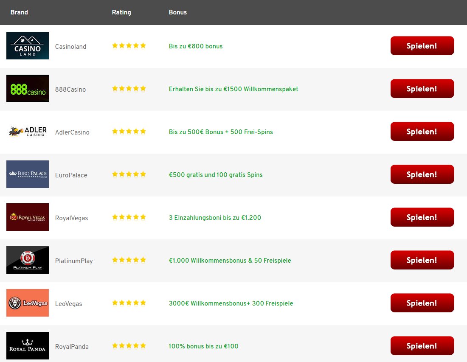Screen dimensions: 467x362
Task: Open bonus link 'Bis zu €800 bonus'
Action: click(x=196, y=46)
